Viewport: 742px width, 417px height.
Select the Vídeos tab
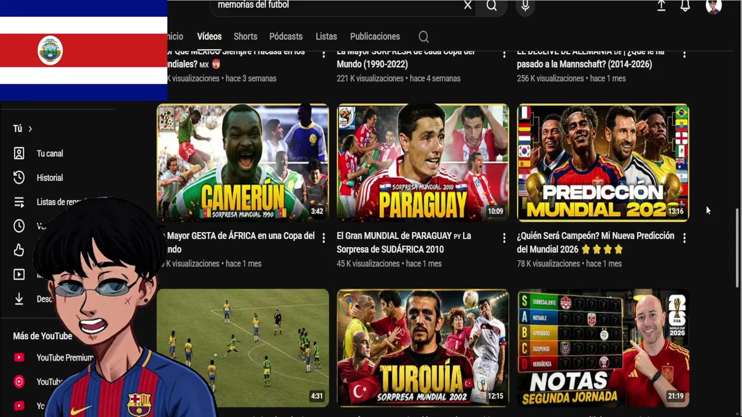[x=209, y=36]
